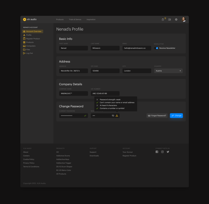
Task: Open the Twitter icon link
Action: coord(168,152)
